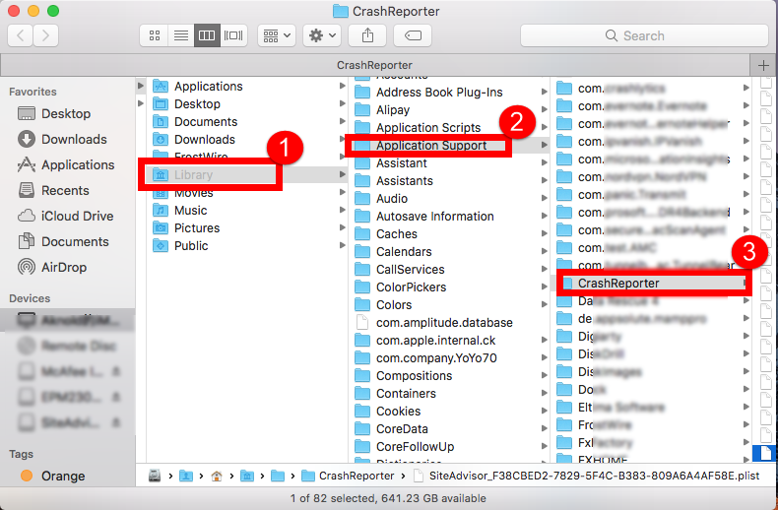Go back using the back arrow
Viewport: 778px width, 510px height.
21,35
